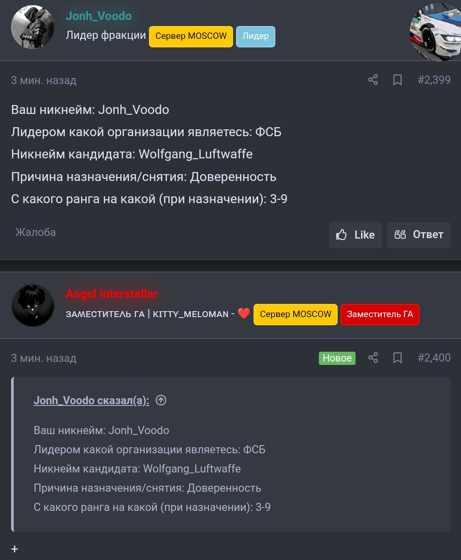This screenshot has height=560, width=461.
Task: Select the blue Лидер badge
Action: click(x=256, y=36)
